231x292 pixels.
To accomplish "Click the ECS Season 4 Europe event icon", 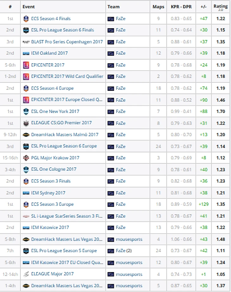I will tap(26, 88).
